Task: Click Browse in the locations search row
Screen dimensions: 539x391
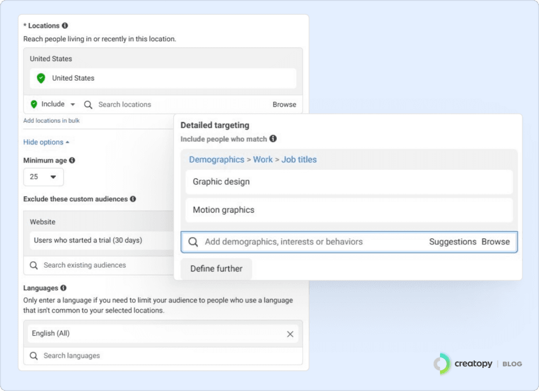Action: [284, 104]
